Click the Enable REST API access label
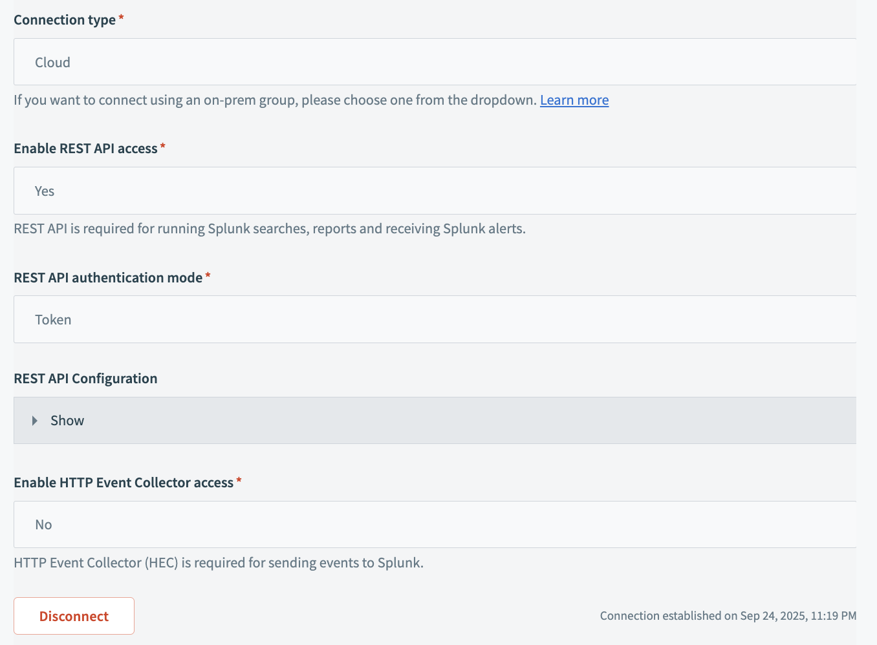Viewport: 877px width, 645px height. 85,149
